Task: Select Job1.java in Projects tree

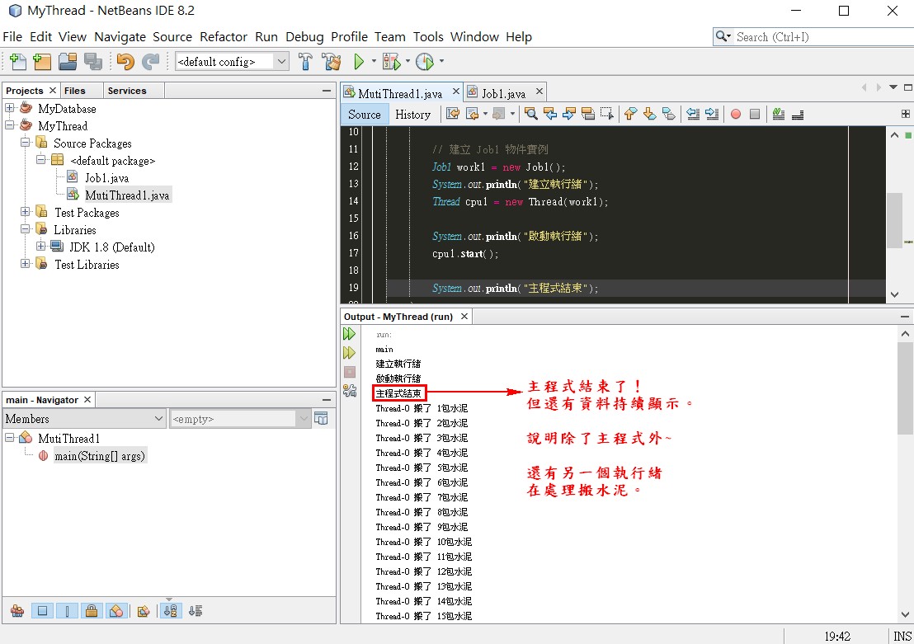Action: click(106, 178)
